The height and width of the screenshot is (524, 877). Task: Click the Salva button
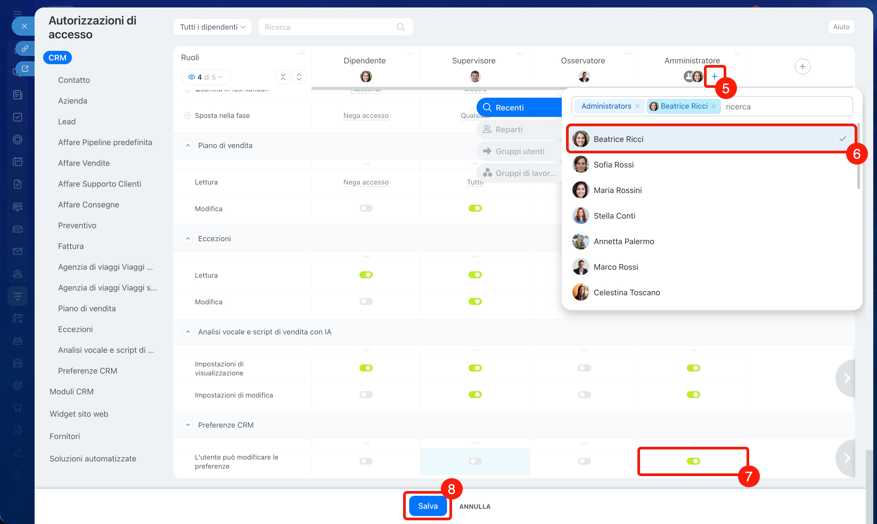[428, 506]
